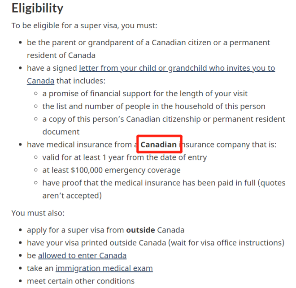
Task: Click the "aren't accepted)" text
Action: coord(72,195)
